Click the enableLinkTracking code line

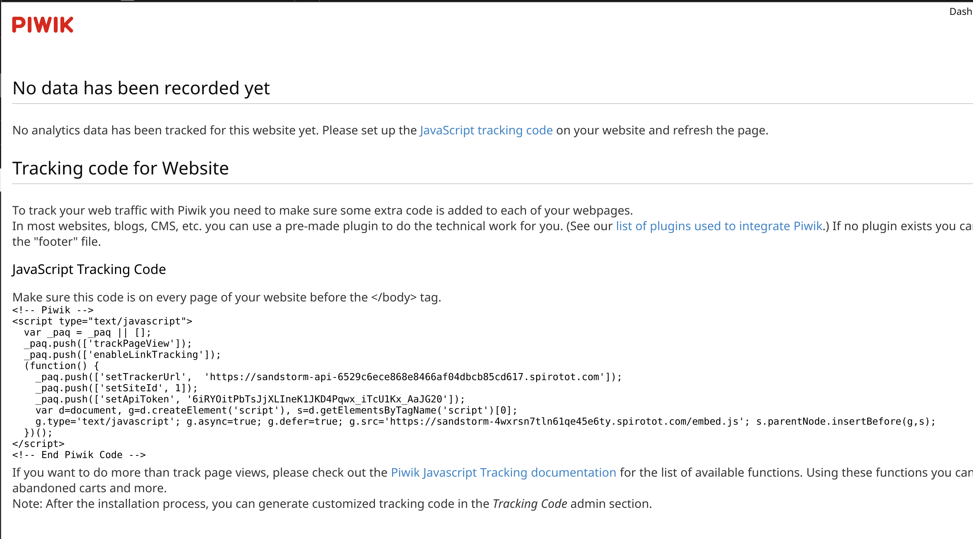coord(123,355)
